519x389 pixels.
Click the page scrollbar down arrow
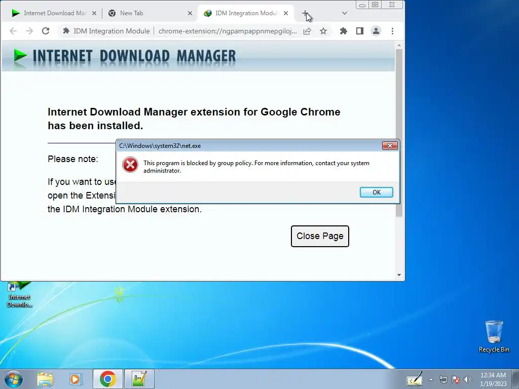(x=399, y=275)
